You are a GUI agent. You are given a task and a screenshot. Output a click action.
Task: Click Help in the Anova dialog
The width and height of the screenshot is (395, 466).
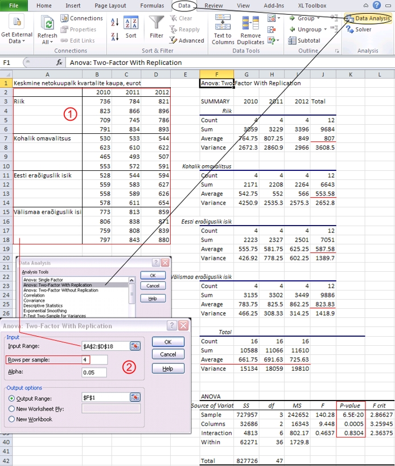point(168,369)
